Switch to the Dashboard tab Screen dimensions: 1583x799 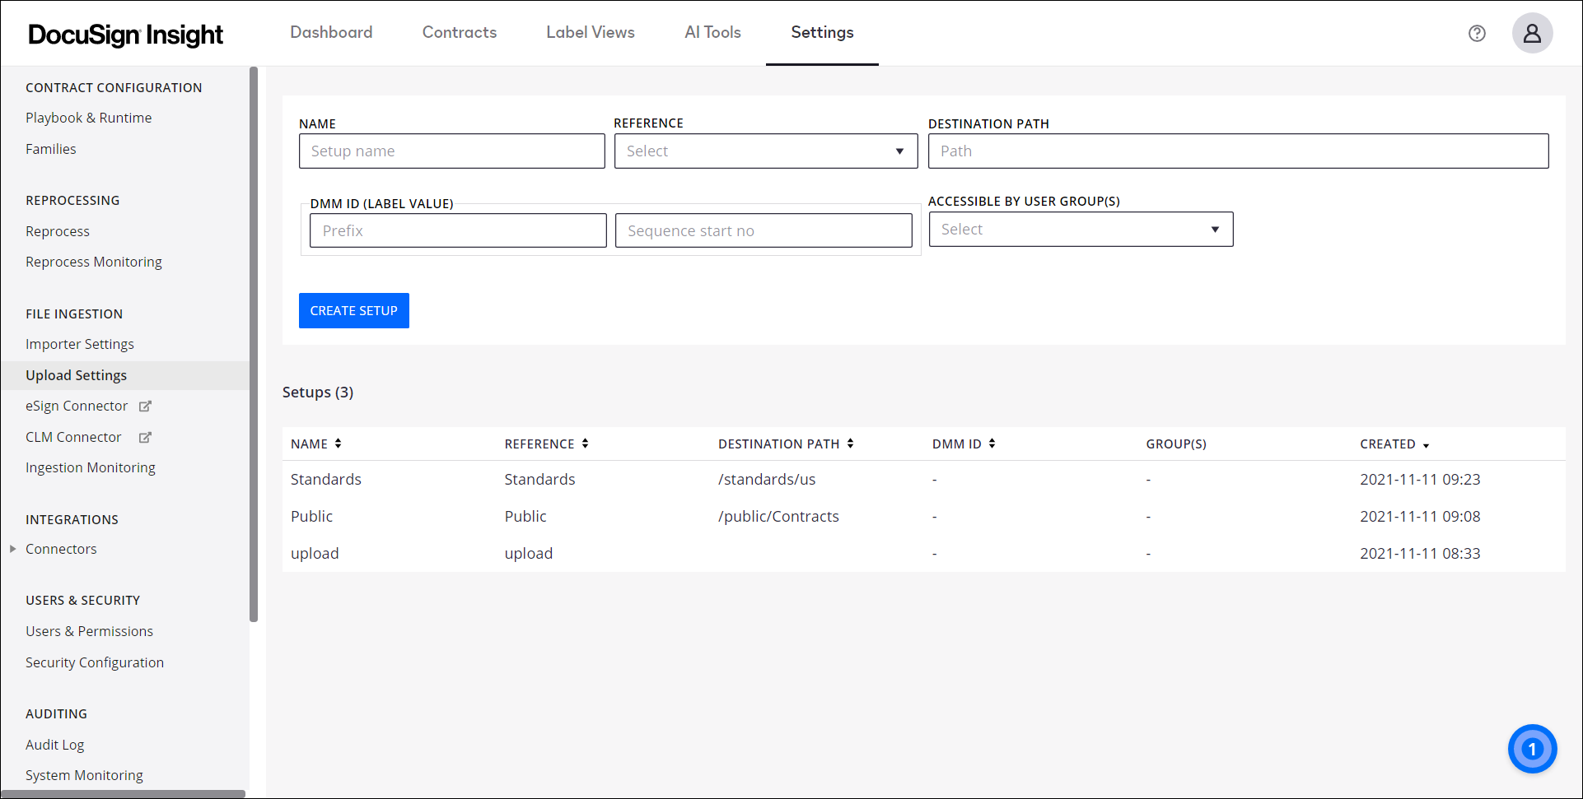[x=331, y=33]
